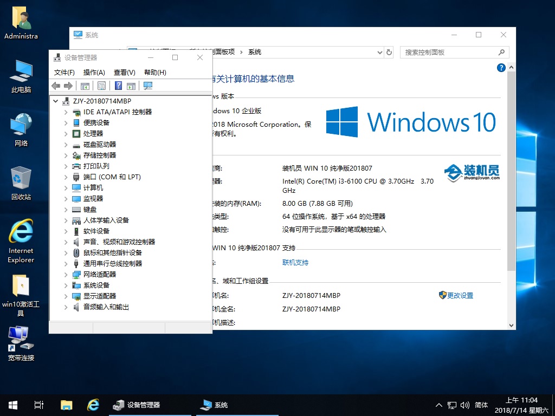
Task: Click the Back arrow in Device Manager toolbar
Action: pyautogui.click(x=56, y=86)
